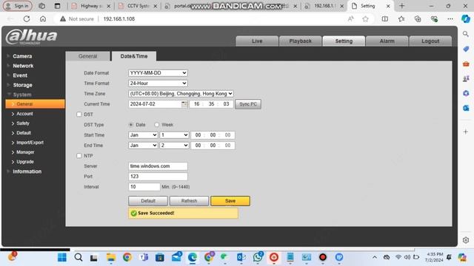
Task: Click the Not secure warning icon
Action: click(x=62, y=18)
